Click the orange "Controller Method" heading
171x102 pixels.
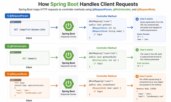106,76
